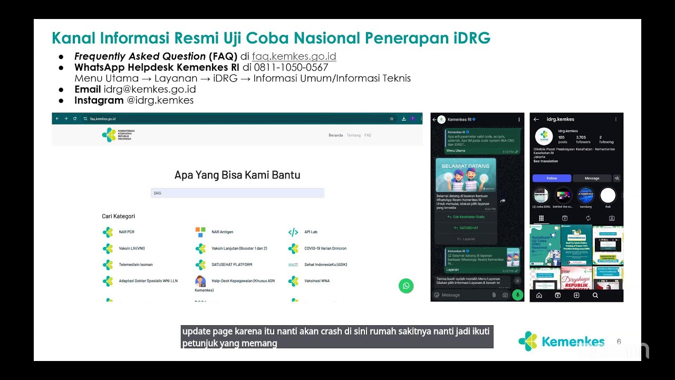Click the person avatar icon for Help-Desk Kepegawaian
The height and width of the screenshot is (380, 675).
tap(200, 281)
